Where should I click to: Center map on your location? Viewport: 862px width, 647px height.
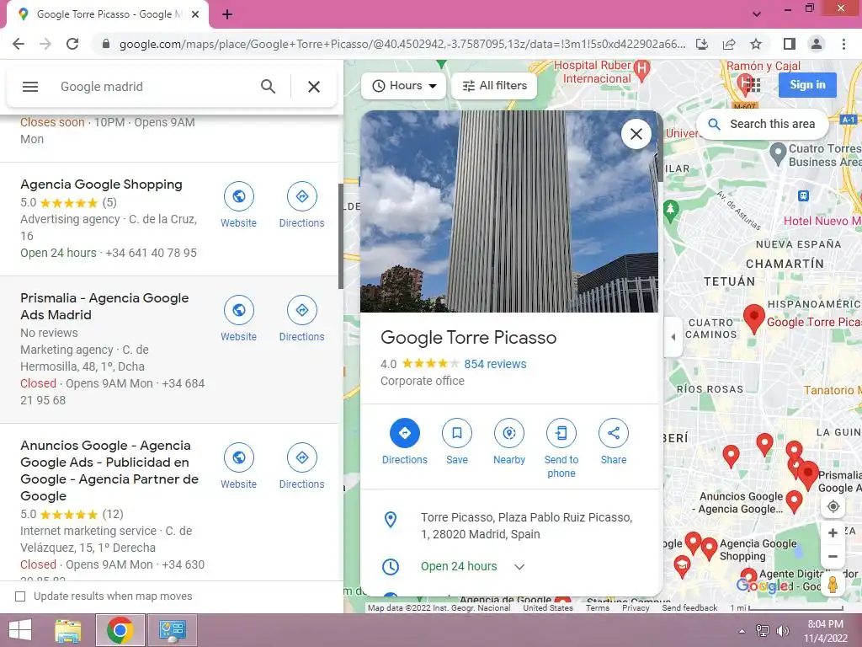click(833, 506)
